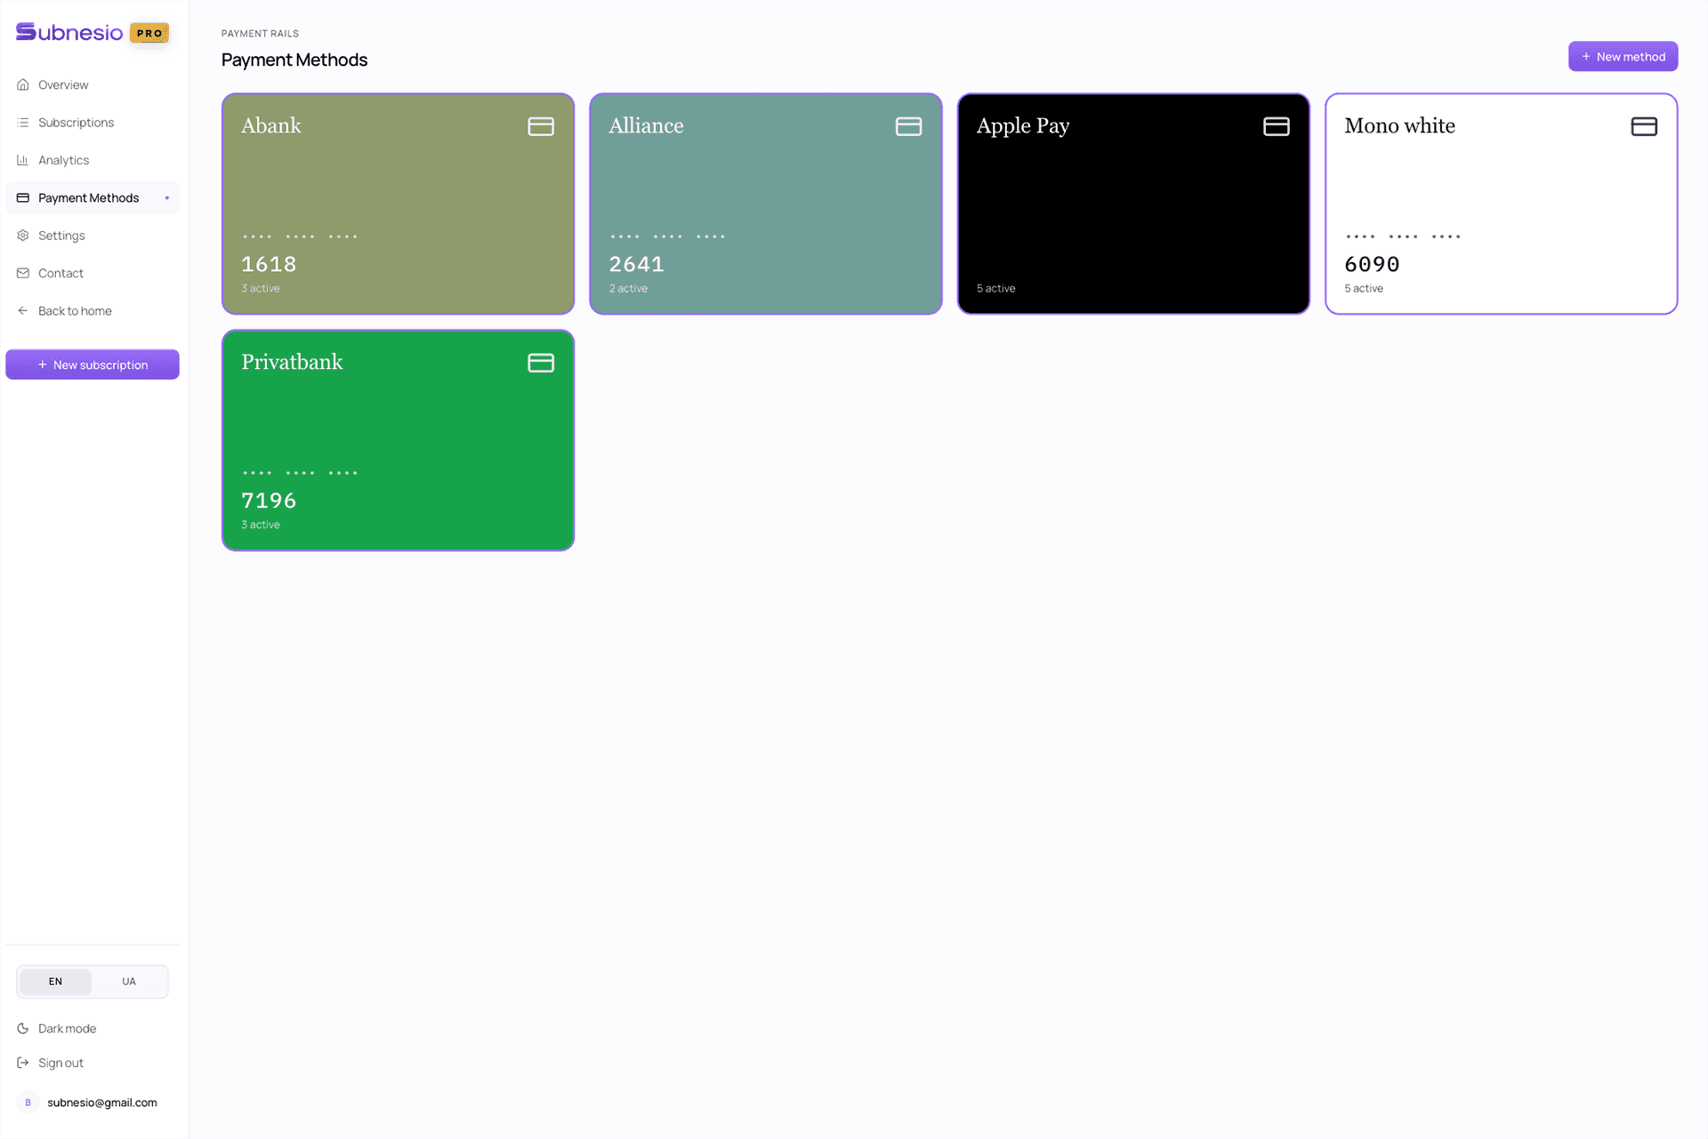
Task: Click the Mono white card title
Action: click(x=1400, y=125)
